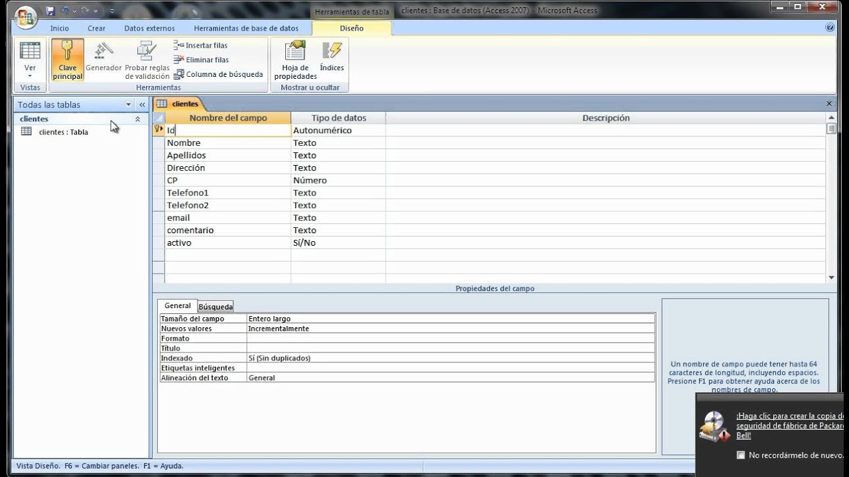Click the Nombre del campo column header
Viewport: 849px width, 477px height.
coord(228,118)
